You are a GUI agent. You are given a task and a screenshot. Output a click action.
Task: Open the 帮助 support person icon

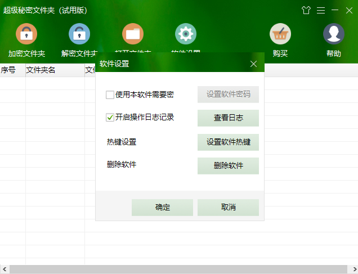pos(333,34)
